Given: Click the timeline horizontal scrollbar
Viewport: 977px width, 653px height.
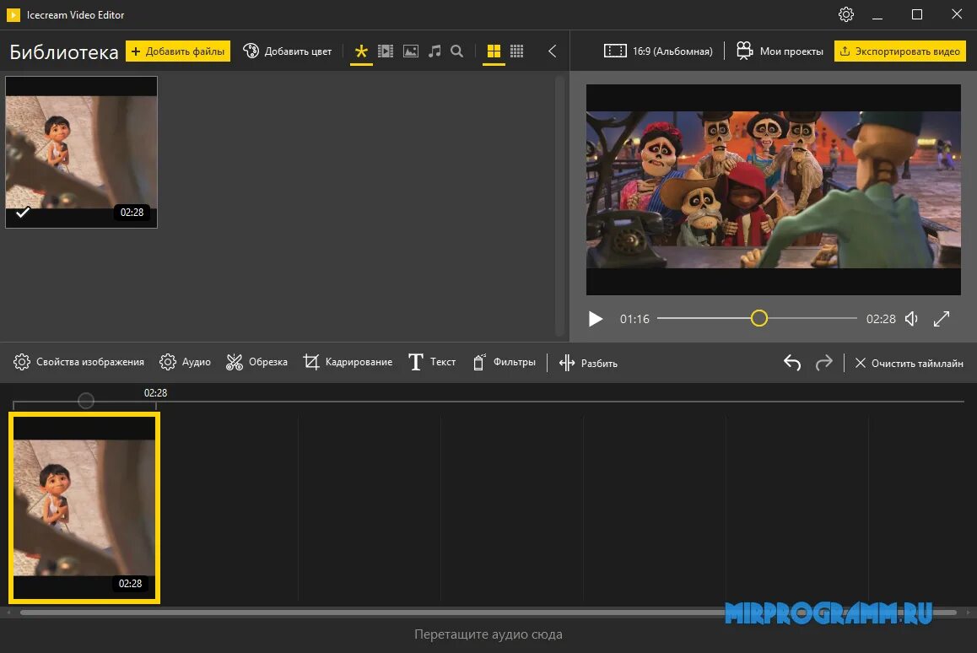Looking at the screenshot, I should 488,613.
